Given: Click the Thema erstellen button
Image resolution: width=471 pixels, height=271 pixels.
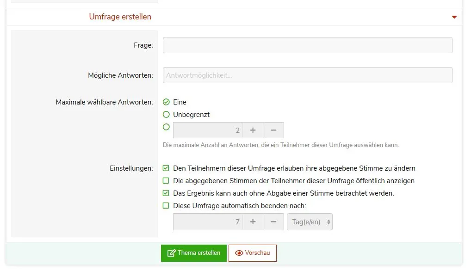Looking at the screenshot, I should pyautogui.click(x=193, y=253).
